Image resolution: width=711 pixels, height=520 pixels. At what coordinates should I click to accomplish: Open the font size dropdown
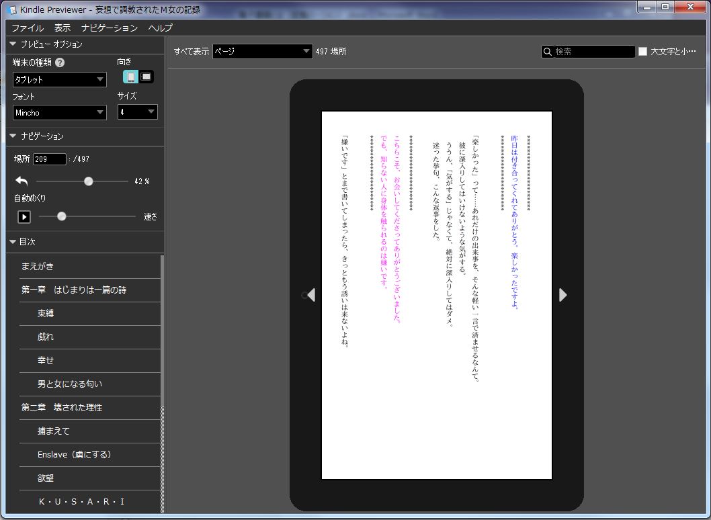pyautogui.click(x=138, y=112)
